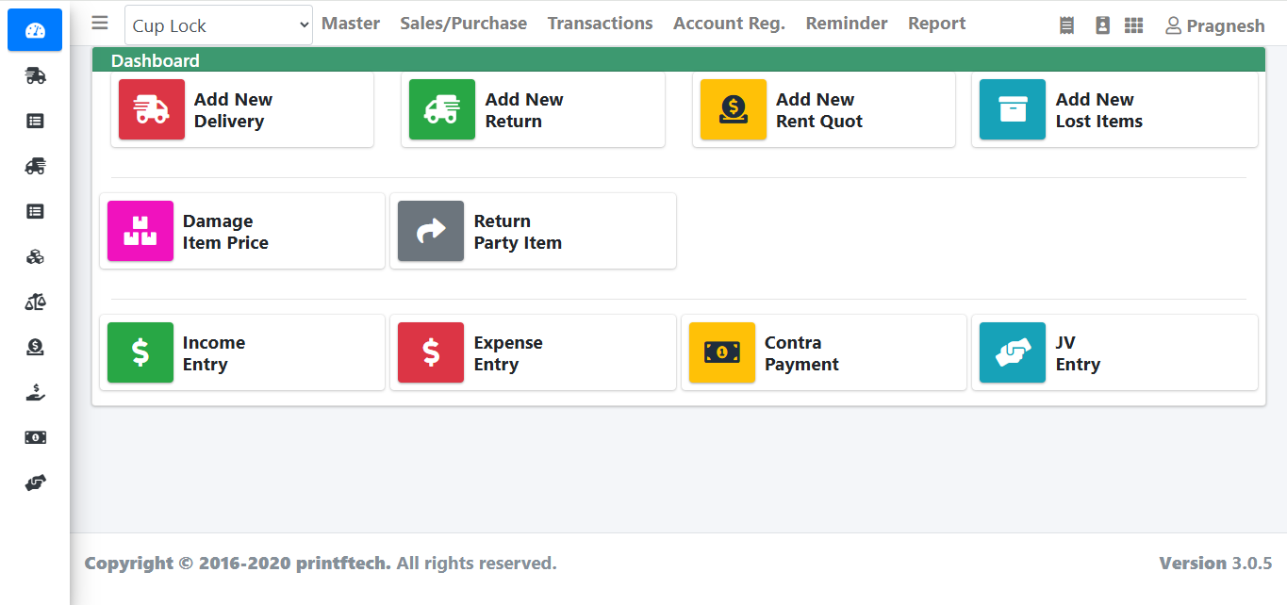Image resolution: width=1287 pixels, height=605 pixels.
Task: Select the cubes icon in the sidebar
Action: pyautogui.click(x=35, y=255)
